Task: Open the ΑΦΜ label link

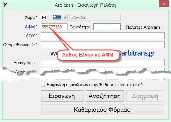Action: point(31,27)
